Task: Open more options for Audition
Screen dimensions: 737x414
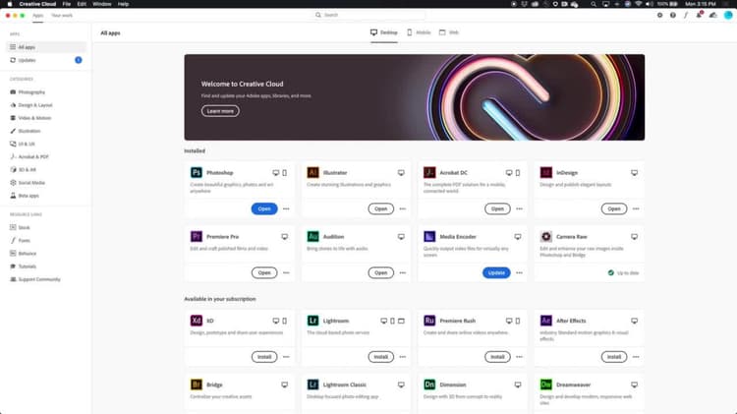Action: pyautogui.click(x=403, y=272)
